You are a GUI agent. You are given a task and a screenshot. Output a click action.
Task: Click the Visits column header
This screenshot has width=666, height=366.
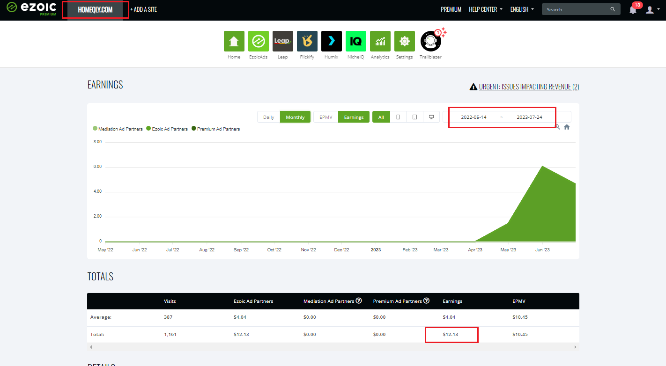(x=170, y=301)
